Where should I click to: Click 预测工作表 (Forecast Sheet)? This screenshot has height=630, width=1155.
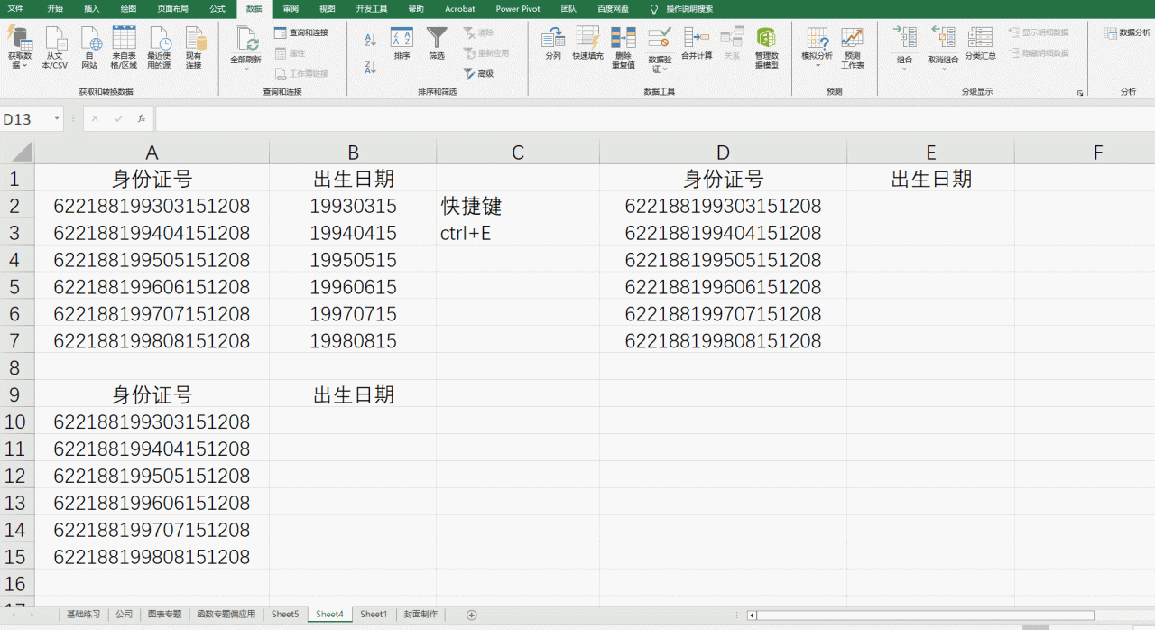[x=853, y=48]
